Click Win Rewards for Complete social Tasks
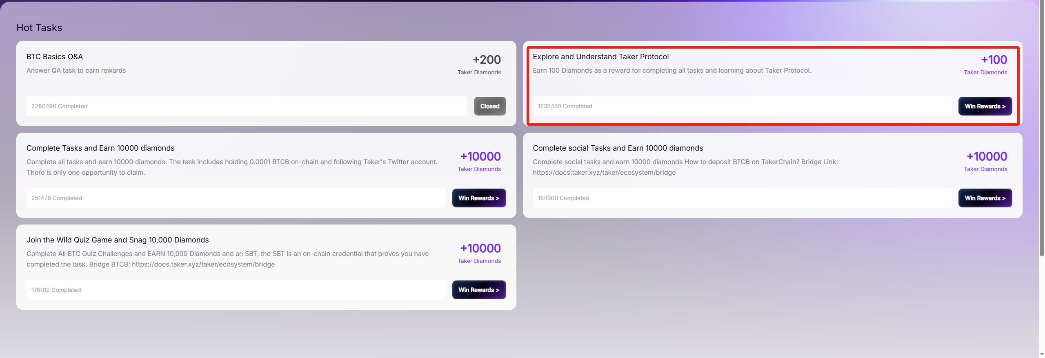Image resolution: width=1045 pixels, height=358 pixels. pyautogui.click(x=985, y=198)
